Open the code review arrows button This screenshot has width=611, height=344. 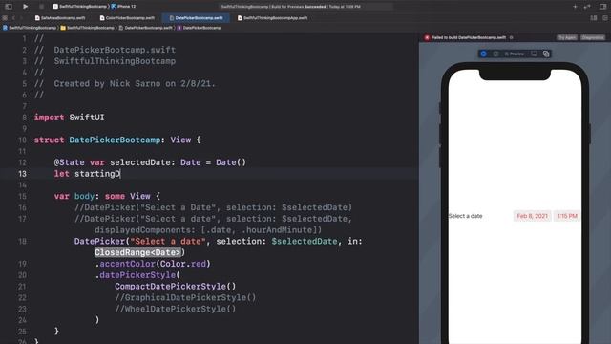pos(587,7)
